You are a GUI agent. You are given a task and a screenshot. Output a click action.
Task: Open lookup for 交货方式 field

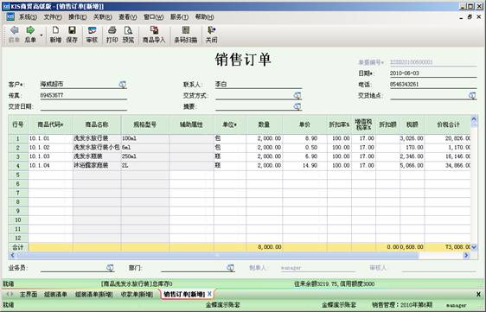[297, 95]
